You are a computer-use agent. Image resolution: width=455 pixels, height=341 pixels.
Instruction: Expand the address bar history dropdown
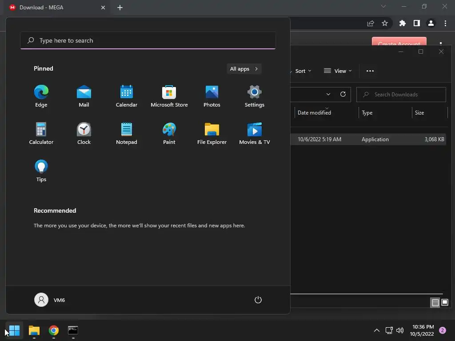point(328,94)
